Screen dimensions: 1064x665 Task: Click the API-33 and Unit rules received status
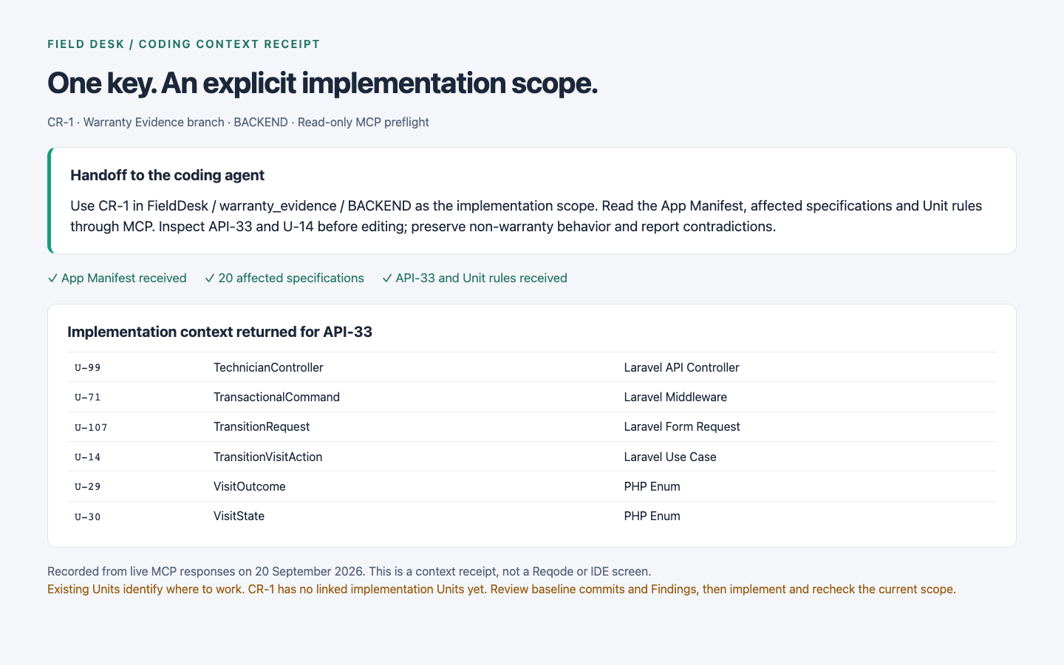(474, 278)
